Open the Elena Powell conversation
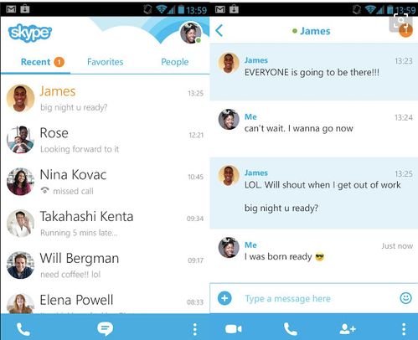The image size is (418, 340). 105,301
